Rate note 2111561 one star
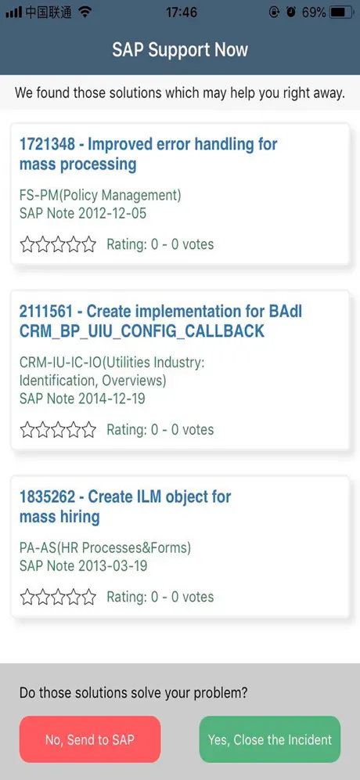 click(x=27, y=429)
